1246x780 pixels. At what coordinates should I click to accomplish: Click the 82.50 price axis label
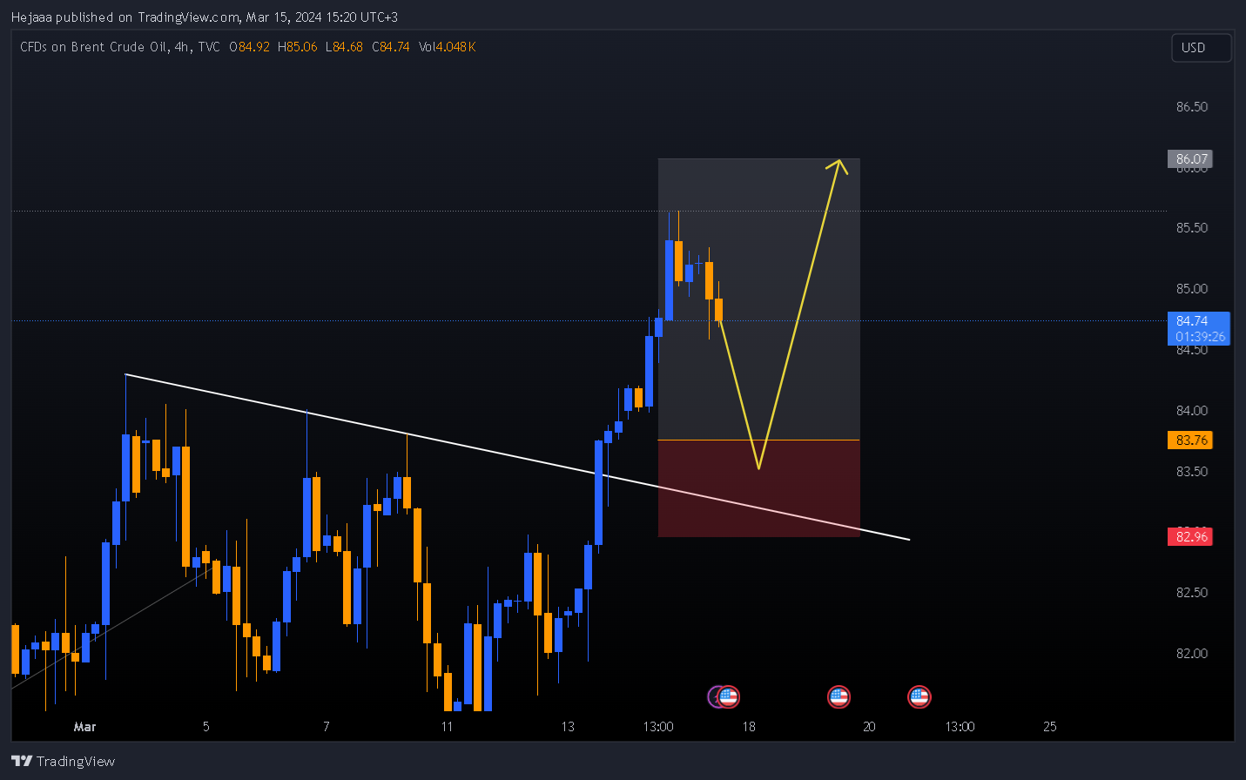click(1191, 592)
